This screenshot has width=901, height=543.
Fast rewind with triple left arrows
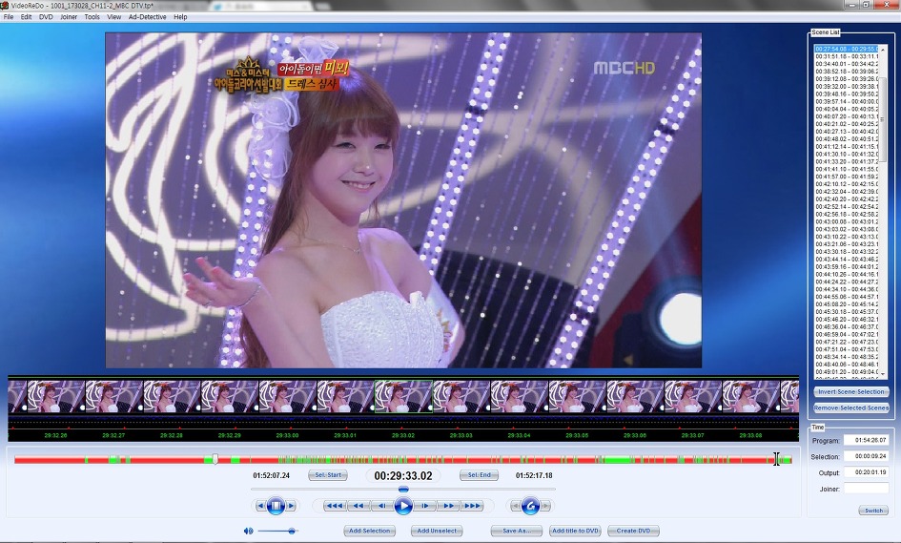(x=335, y=506)
